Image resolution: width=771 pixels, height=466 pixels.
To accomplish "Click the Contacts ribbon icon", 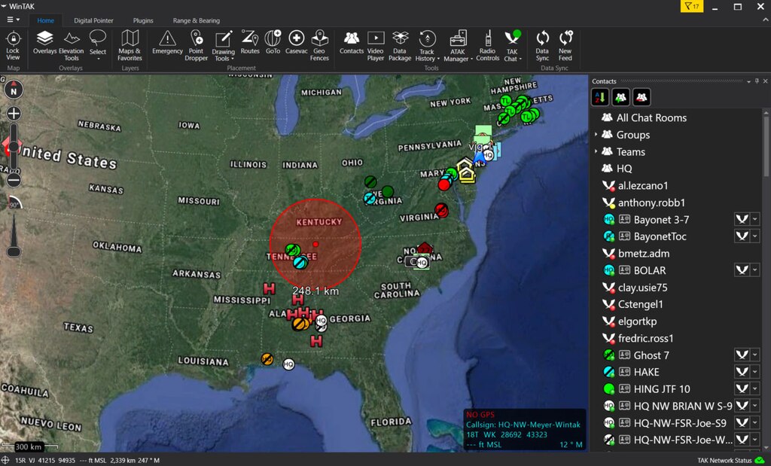I will 352,43.
